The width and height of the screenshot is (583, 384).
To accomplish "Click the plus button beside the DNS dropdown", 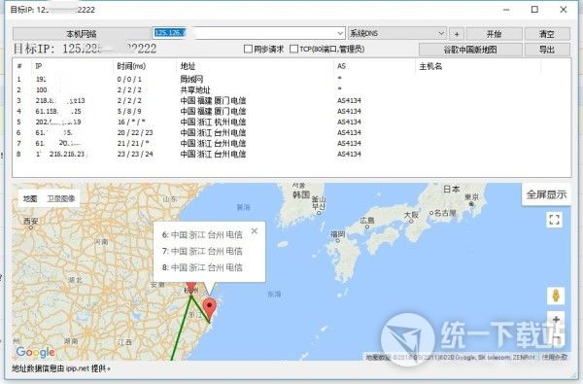I will (x=457, y=34).
